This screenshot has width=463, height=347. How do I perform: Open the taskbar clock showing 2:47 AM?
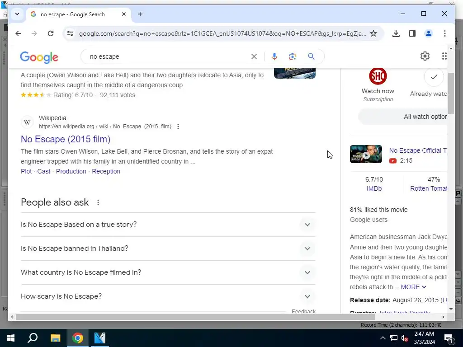point(424,338)
